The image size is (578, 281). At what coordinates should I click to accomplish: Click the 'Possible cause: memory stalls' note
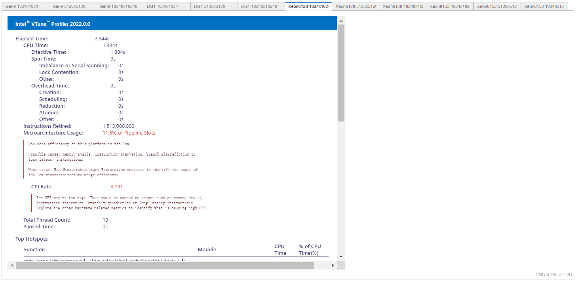112,157
